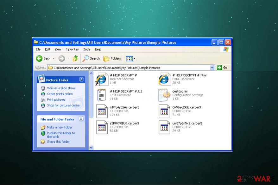The height and width of the screenshot is (185, 278).
Task: Click the green Back arrow icon
Action: tap(39, 58)
